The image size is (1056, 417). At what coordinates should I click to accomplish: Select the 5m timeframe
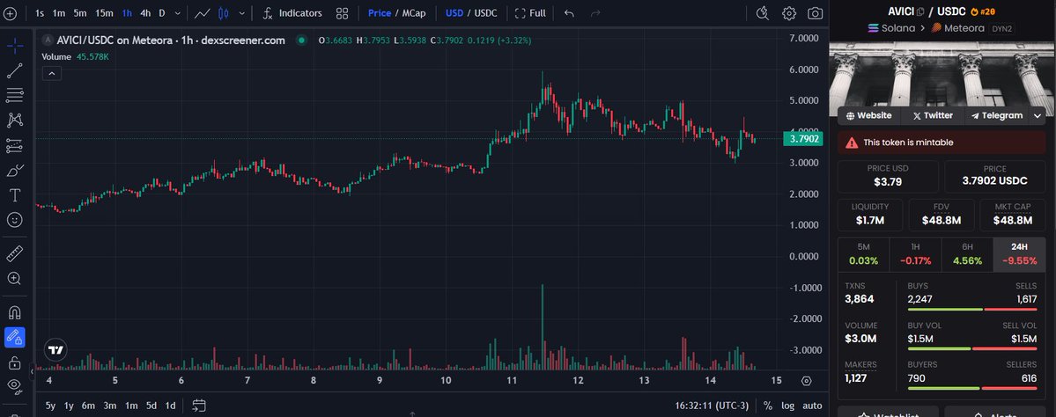pyautogui.click(x=80, y=13)
